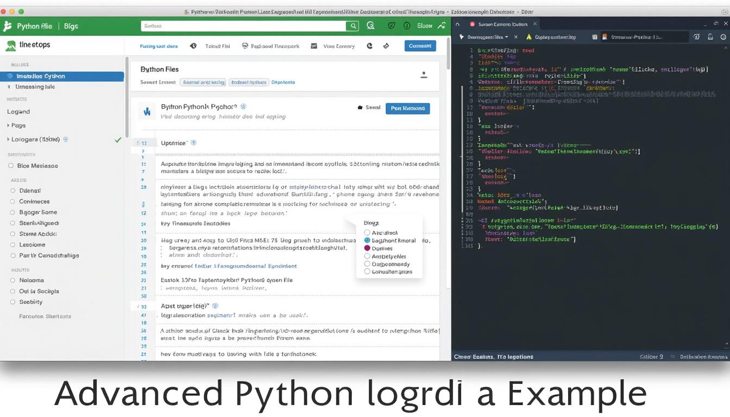Click the watch eye icon beside Tobad Flei
Image resolution: width=730 pixels, height=417 pixels.
193,46
